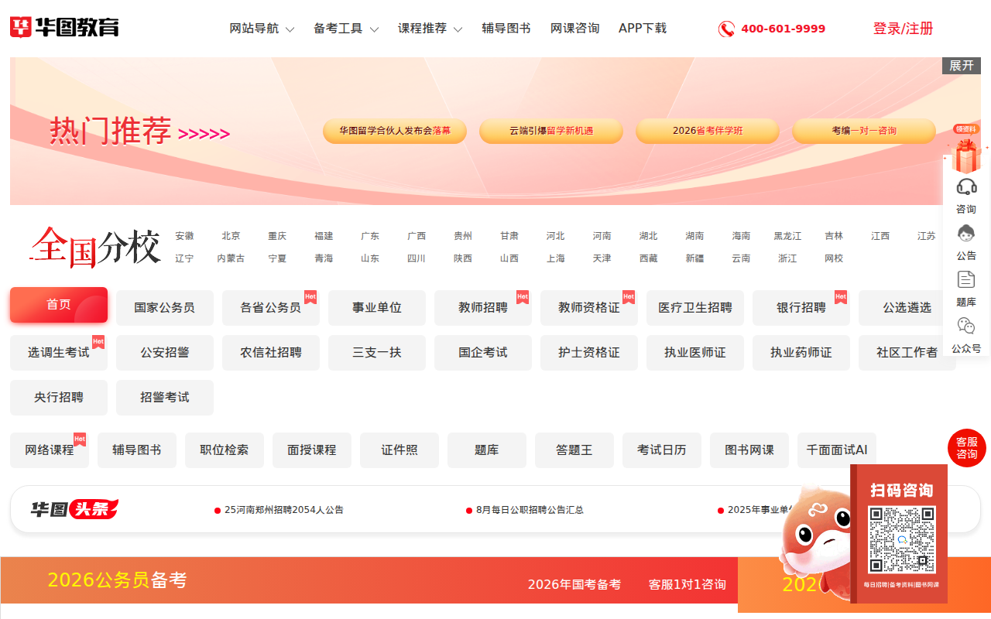Open the 公安招警 category
This screenshot has width=991, height=619.
coord(165,353)
